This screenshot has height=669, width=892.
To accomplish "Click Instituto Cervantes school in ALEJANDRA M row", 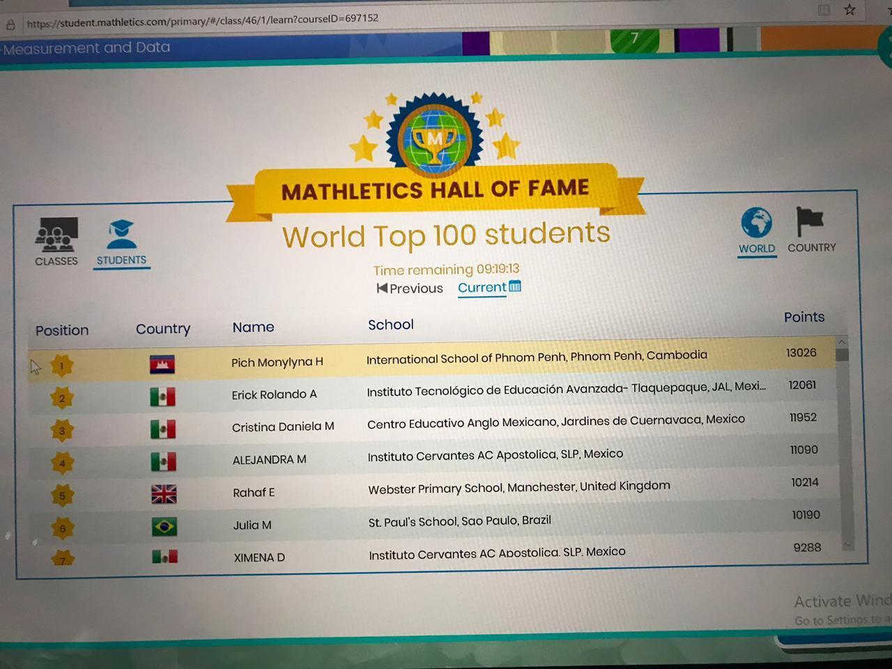I will coord(495,455).
